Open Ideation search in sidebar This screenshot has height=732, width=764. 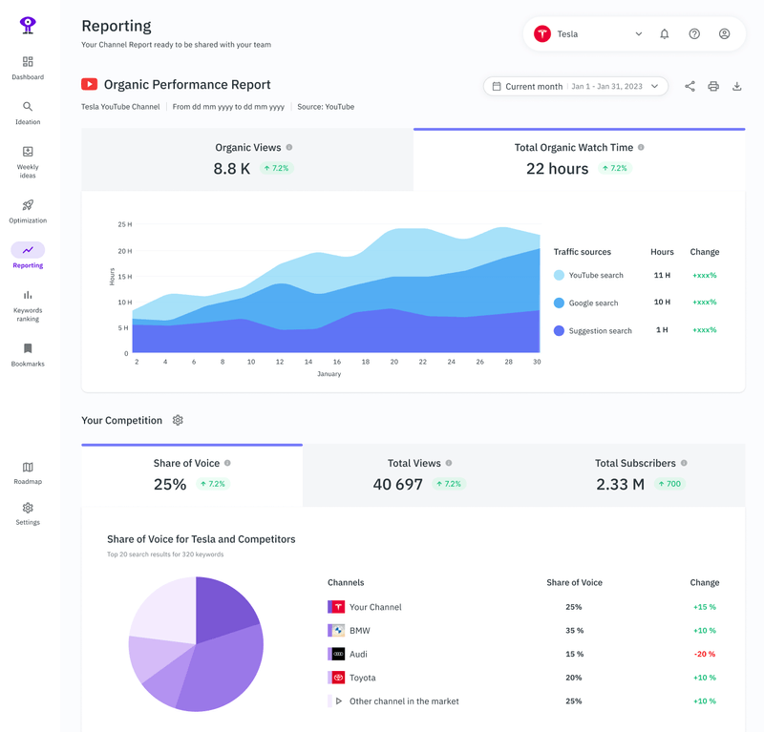tap(28, 113)
